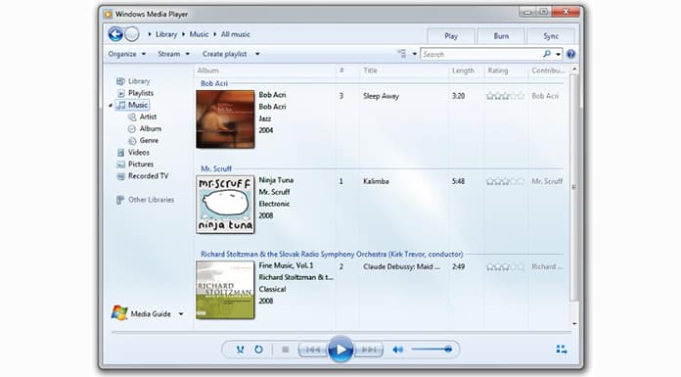Click Create playlist
Image resolution: width=681 pixels, height=377 pixels.
coord(224,54)
